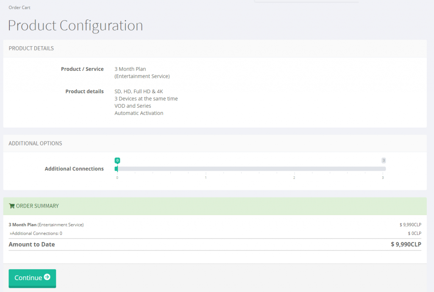434x292 pixels.
Task: Click 'SD, HD, Full HD & 4K' text
Action: [139, 92]
